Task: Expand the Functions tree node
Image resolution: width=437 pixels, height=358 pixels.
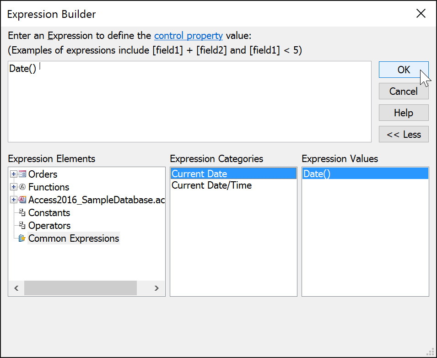Action: click(x=13, y=187)
